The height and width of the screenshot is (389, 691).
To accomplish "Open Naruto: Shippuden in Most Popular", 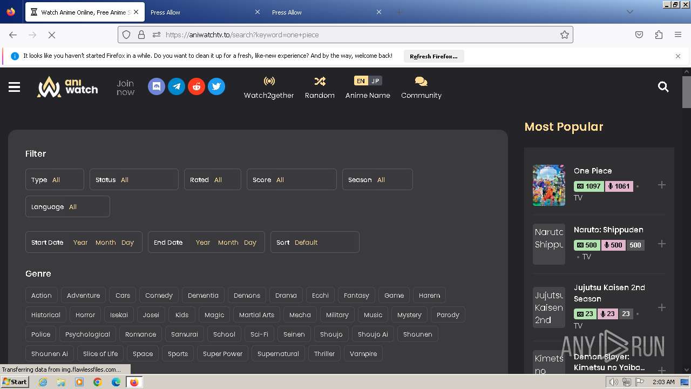I will (x=608, y=230).
